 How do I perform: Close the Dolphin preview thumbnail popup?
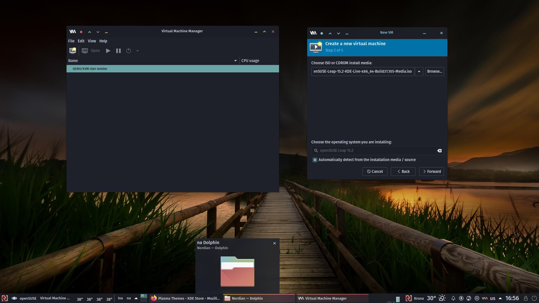[275, 243]
